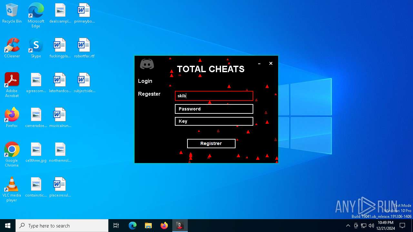Select the primarybo Word document icon
This screenshot has width=413, height=232.
[x=84, y=13]
